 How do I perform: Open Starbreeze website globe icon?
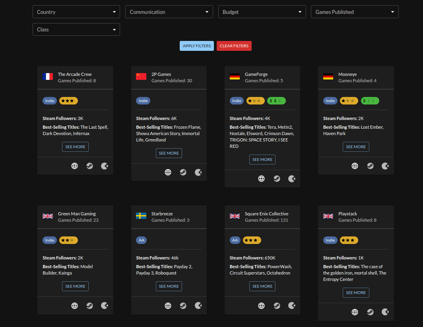[x=168, y=306]
